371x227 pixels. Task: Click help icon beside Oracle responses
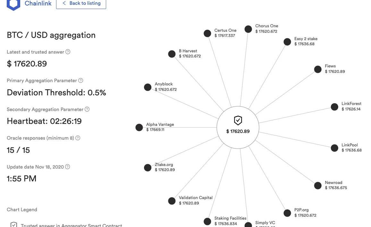click(x=78, y=138)
